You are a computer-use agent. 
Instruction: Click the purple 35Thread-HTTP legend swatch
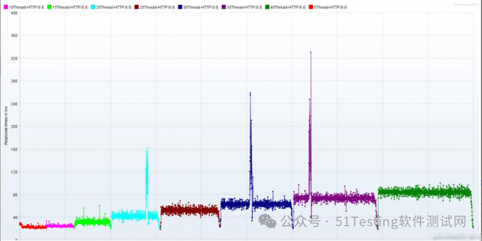click(x=224, y=7)
